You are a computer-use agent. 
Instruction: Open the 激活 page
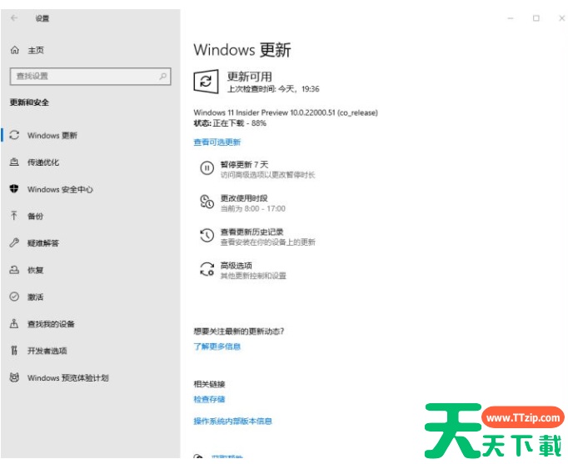[x=36, y=297]
